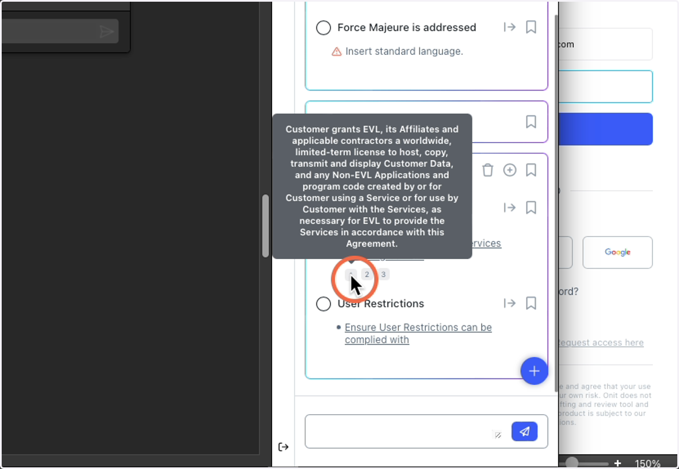Click blue submit button on login page
679x469 pixels.
[x=605, y=129]
